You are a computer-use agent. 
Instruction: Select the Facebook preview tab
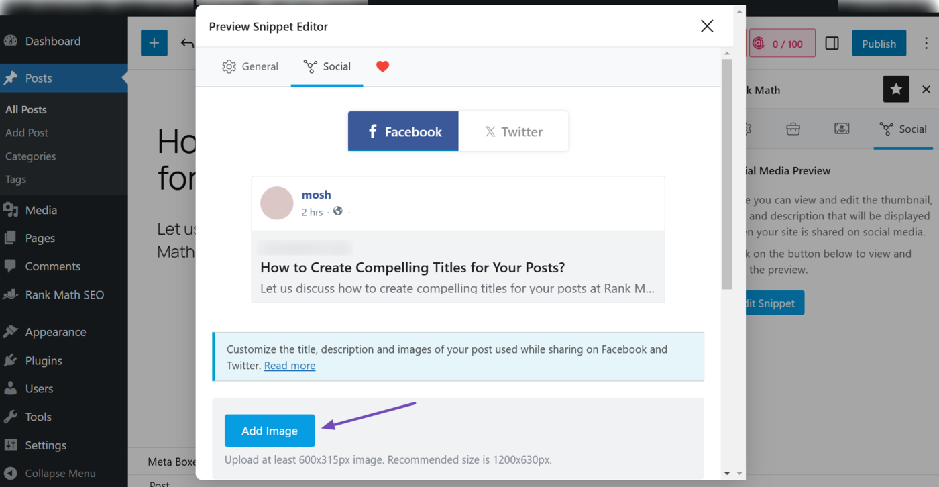coord(403,131)
